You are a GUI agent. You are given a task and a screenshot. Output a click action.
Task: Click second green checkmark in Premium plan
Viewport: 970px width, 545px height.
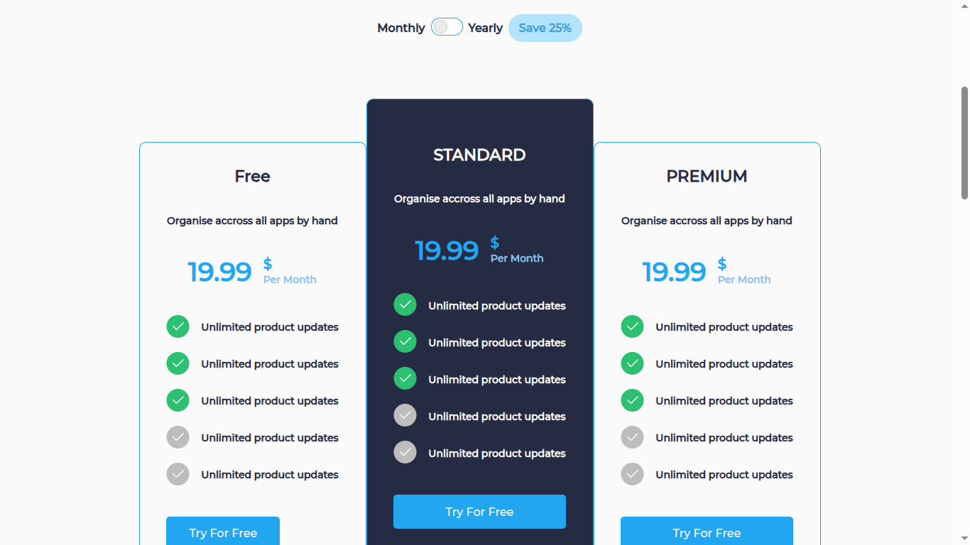point(632,364)
